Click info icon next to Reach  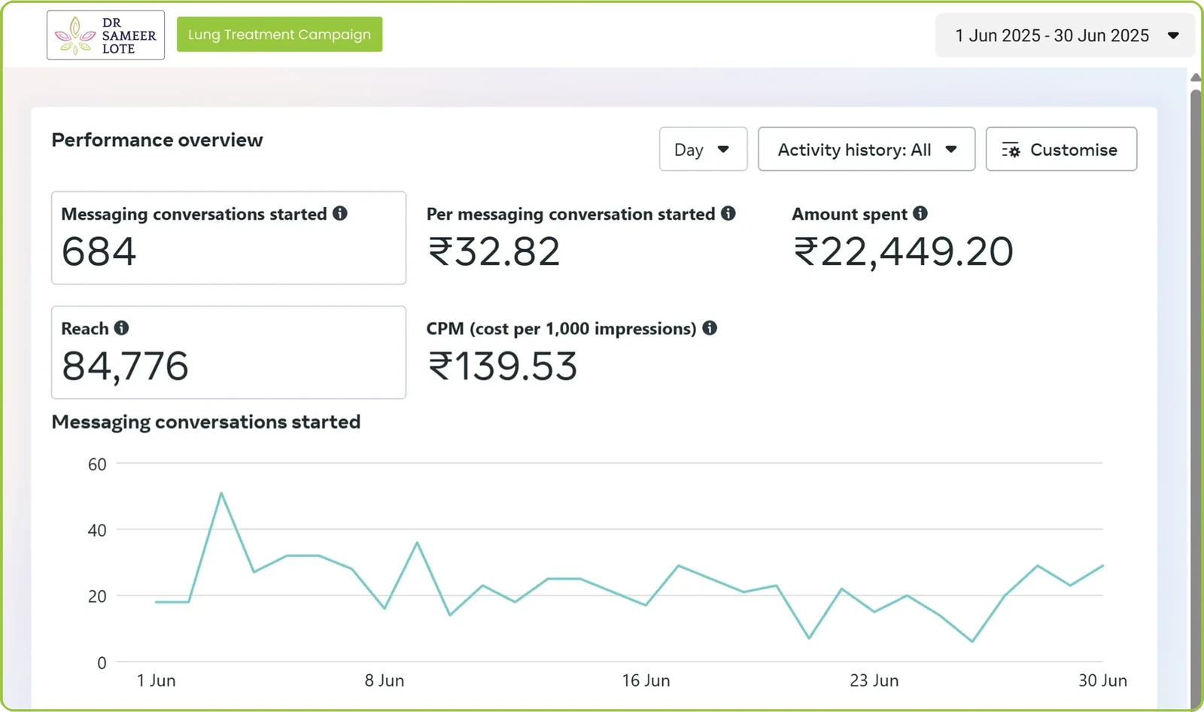point(121,327)
